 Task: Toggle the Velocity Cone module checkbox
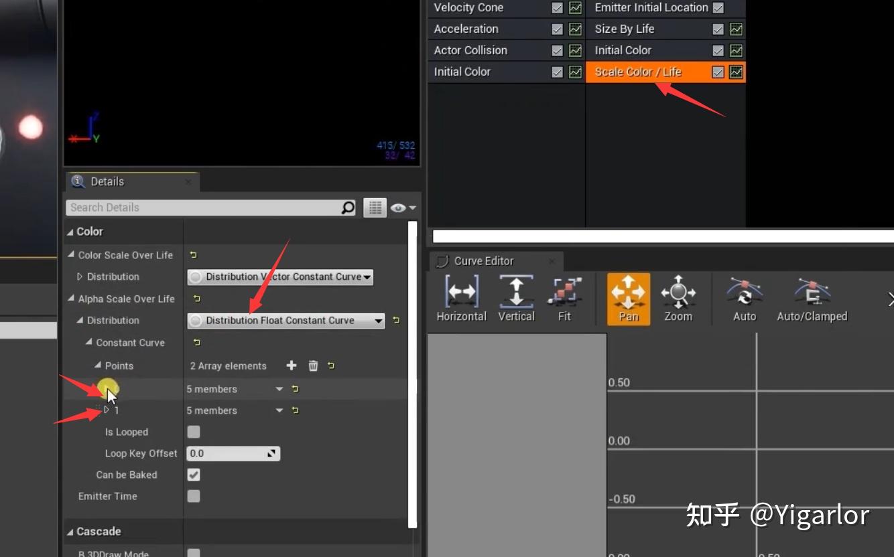(557, 8)
